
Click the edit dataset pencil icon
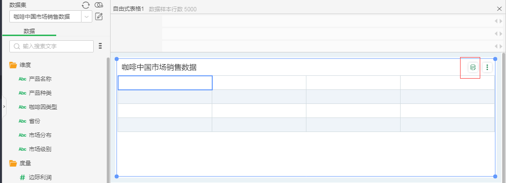(x=99, y=16)
